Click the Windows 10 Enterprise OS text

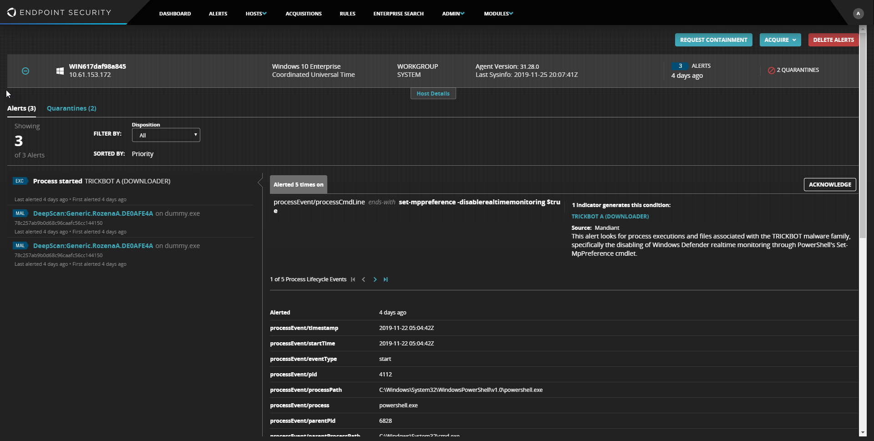click(306, 66)
